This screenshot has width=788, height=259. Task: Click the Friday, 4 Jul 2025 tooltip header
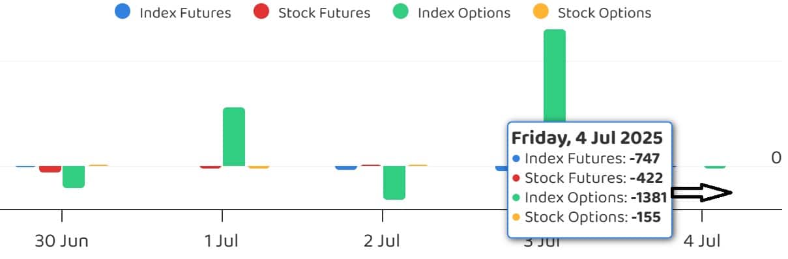coord(587,138)
